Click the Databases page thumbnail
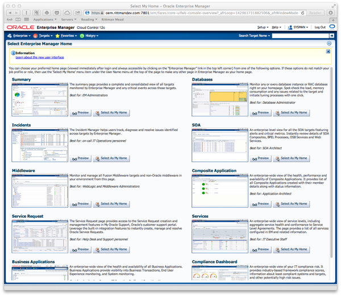Viewport: 341px width, 296px height. [220, 99]
